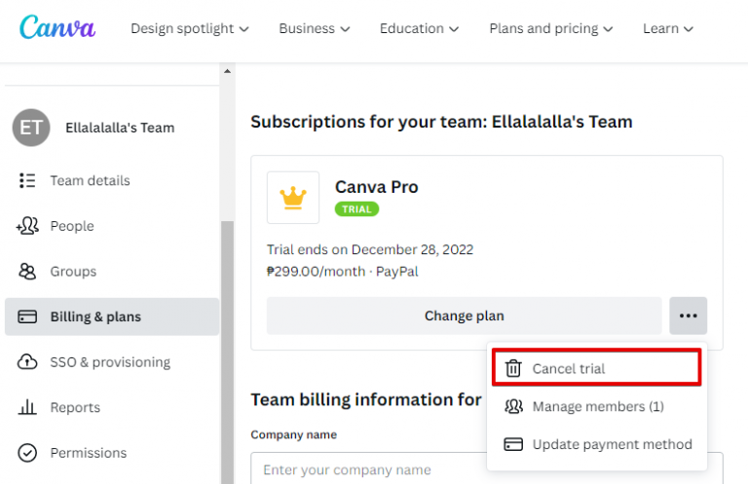748x484 pixels.
Task: Choose Update payment method option
Action: click(612, 444)
